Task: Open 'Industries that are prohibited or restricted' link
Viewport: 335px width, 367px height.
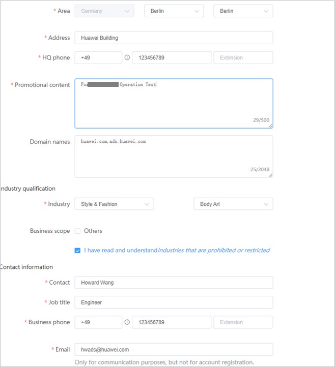Action: click(x=214, y=251)
